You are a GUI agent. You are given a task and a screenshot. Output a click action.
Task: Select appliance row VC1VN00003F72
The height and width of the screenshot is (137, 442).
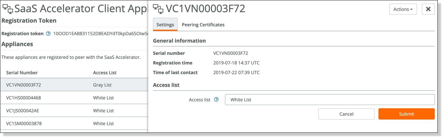point(74,85)
